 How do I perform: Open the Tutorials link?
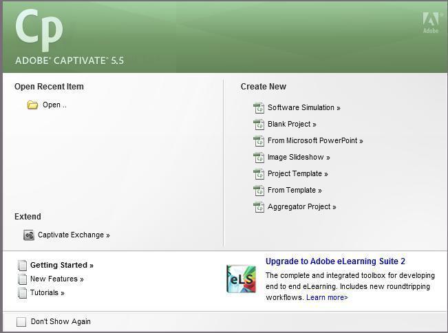47,292
